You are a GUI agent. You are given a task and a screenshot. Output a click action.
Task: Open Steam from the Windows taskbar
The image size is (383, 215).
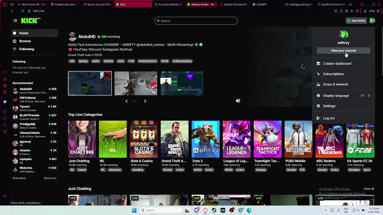pyautogui.click(x=214, y=210)
